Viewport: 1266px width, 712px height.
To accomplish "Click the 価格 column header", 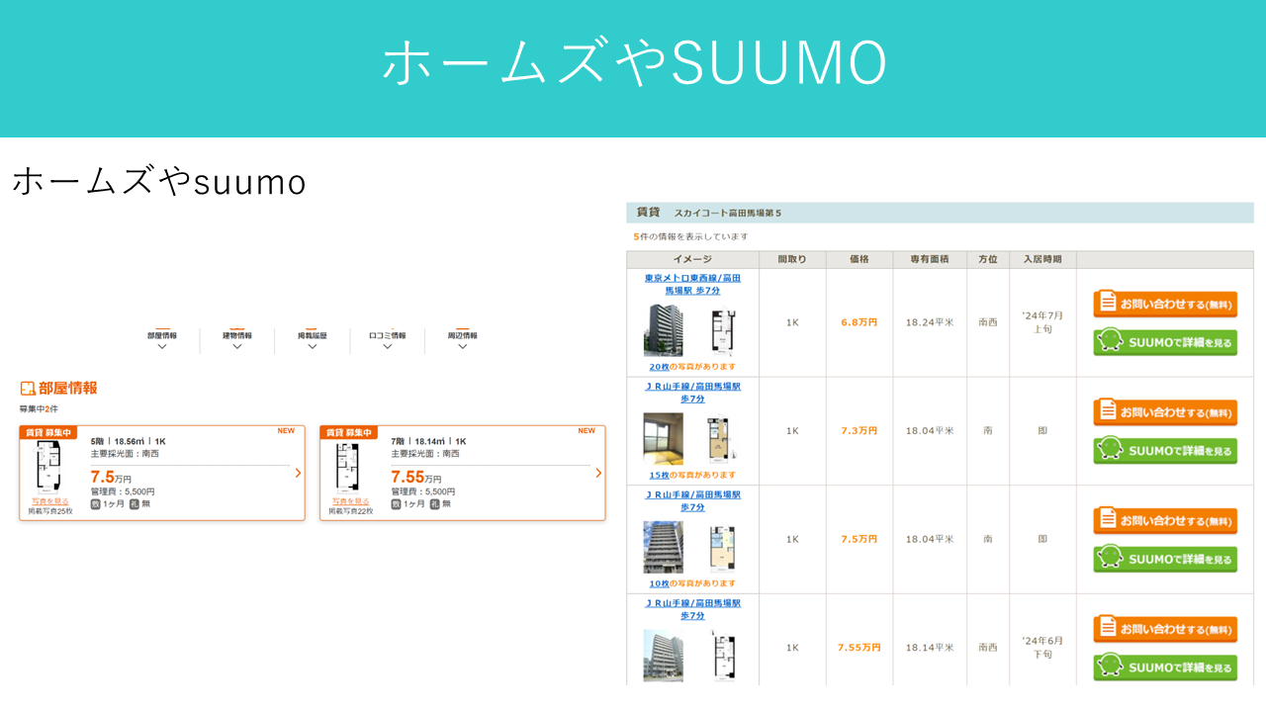I will 859,259.
